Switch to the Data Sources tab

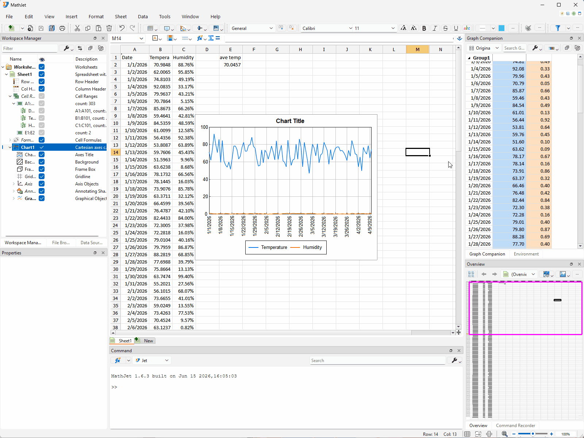click(91, 243)
